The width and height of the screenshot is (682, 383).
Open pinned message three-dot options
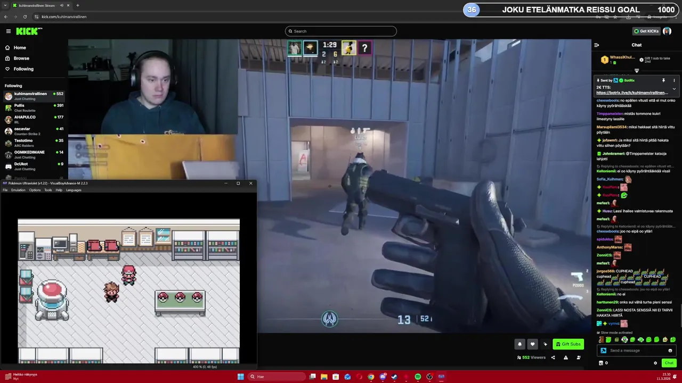(x=674, y=80)
